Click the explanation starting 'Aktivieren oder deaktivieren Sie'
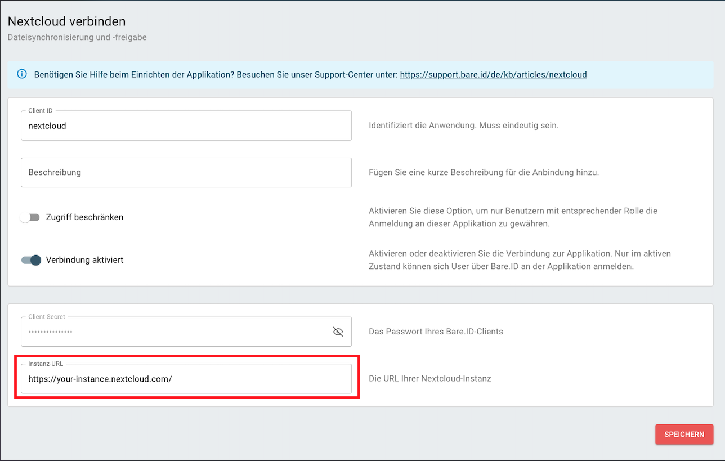Screen dimensions: 725x461 [520, 260]
